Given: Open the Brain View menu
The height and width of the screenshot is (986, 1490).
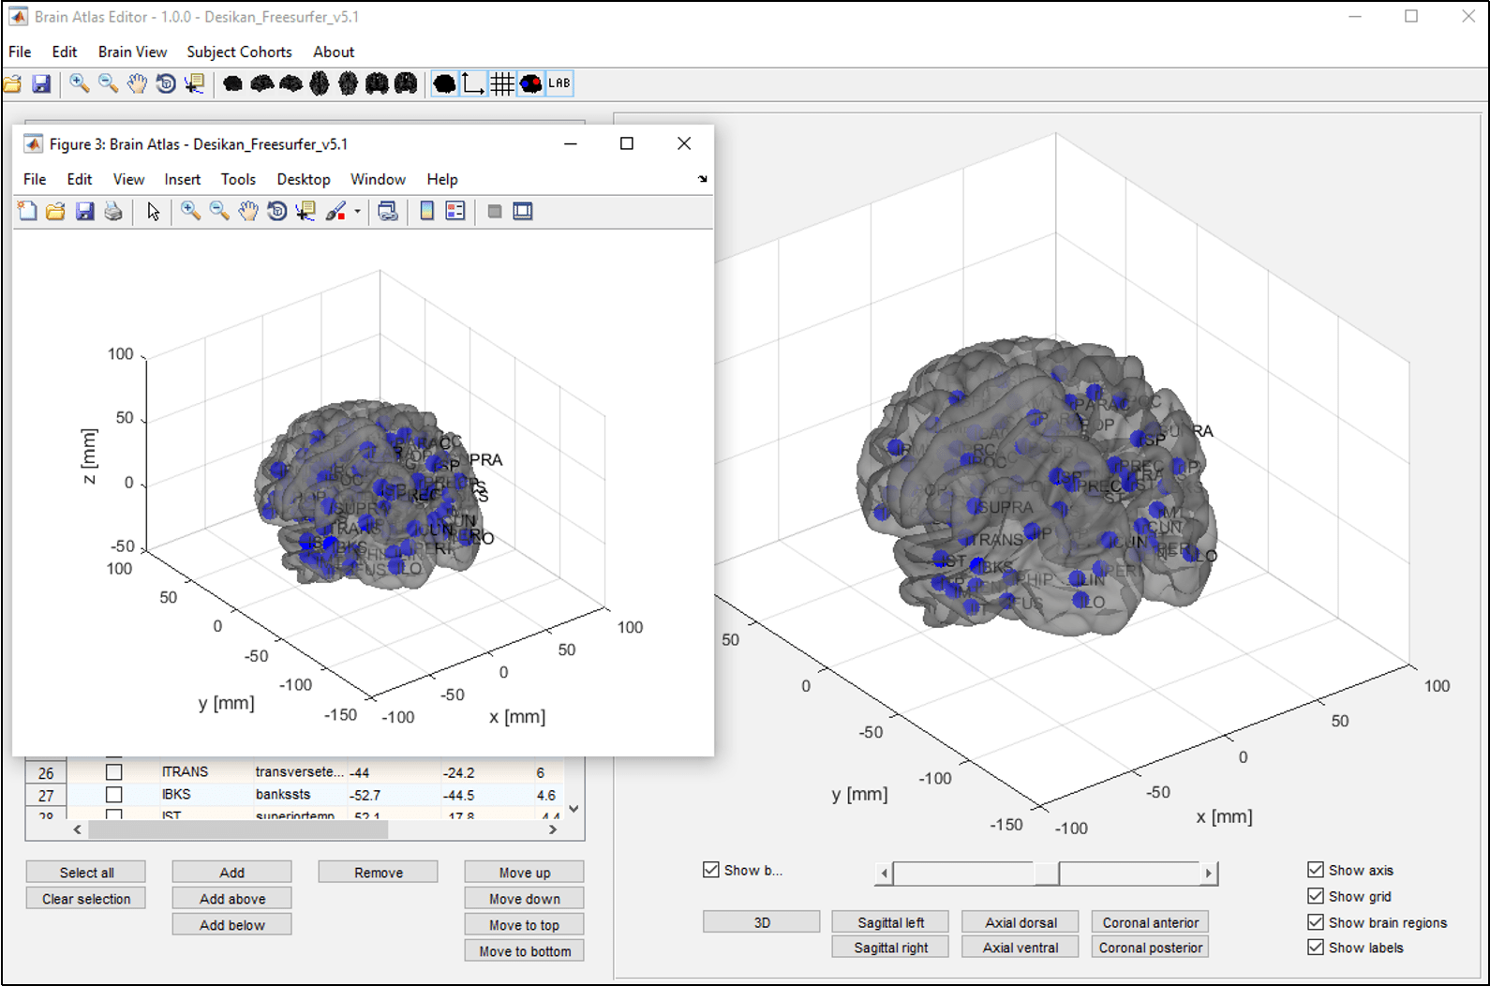Looking at the screenshot, I should coord(132,52).
